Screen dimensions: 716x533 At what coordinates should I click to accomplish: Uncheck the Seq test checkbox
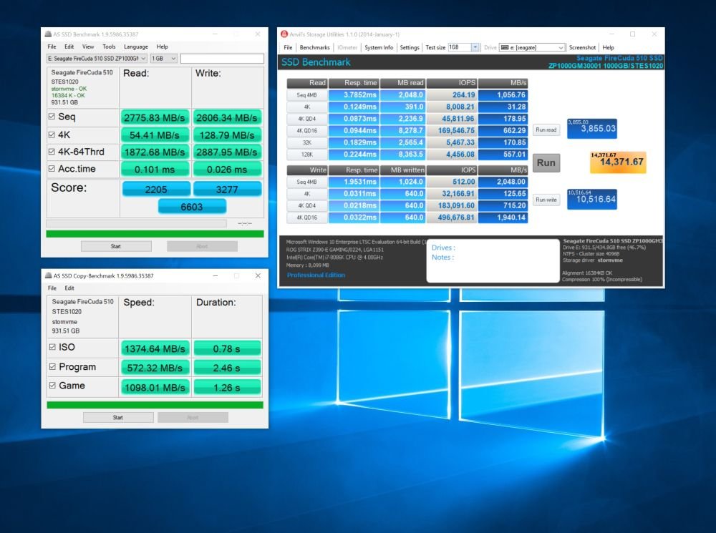point(52,117)
